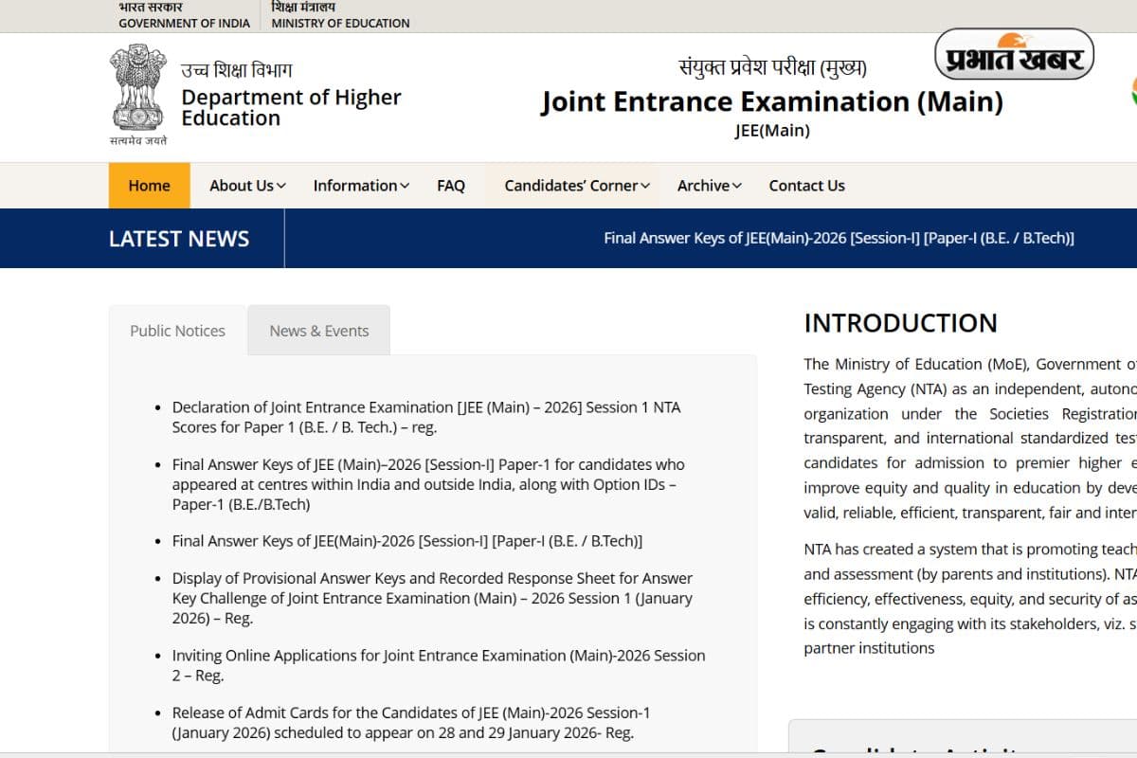1137x758 pixels.
Task: Select the Public Notices tab
Action: tap(177, 330)
